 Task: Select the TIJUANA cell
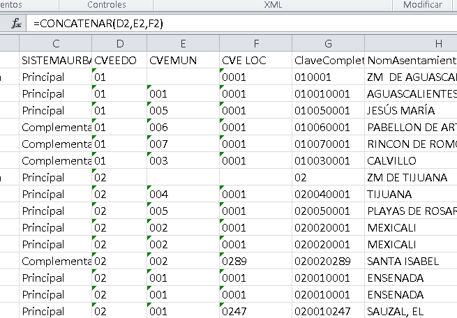coord(411,195)
